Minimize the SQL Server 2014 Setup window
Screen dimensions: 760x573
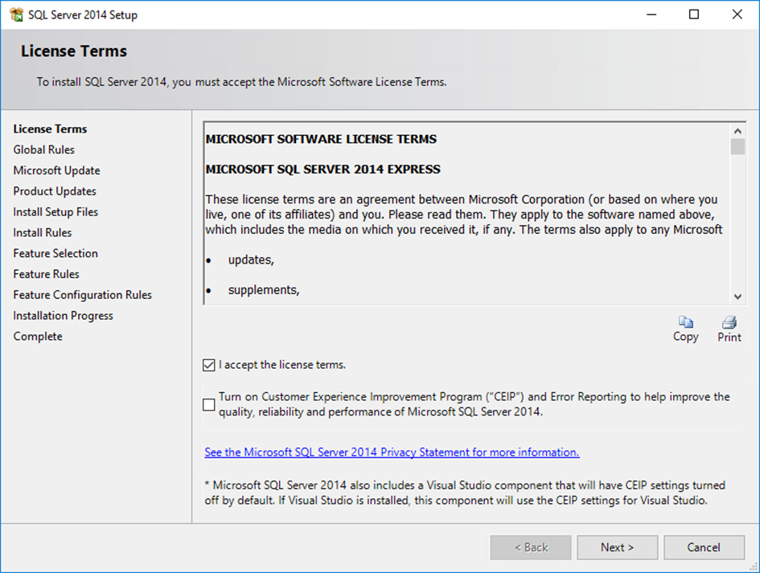[x=651, y=14]
